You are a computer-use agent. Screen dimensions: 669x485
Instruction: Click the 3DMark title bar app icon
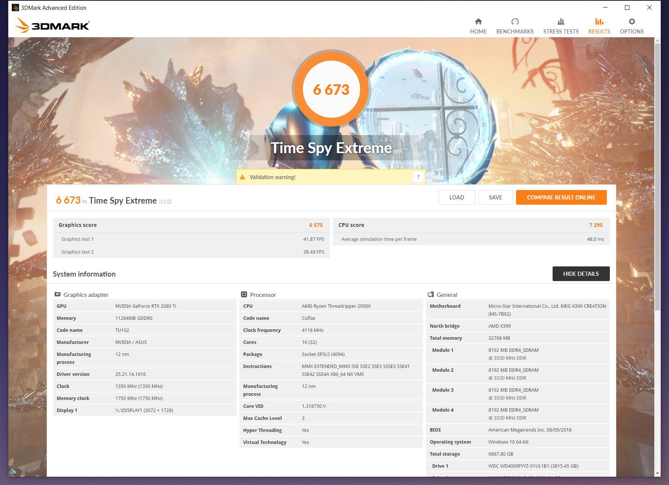[15, 8]
